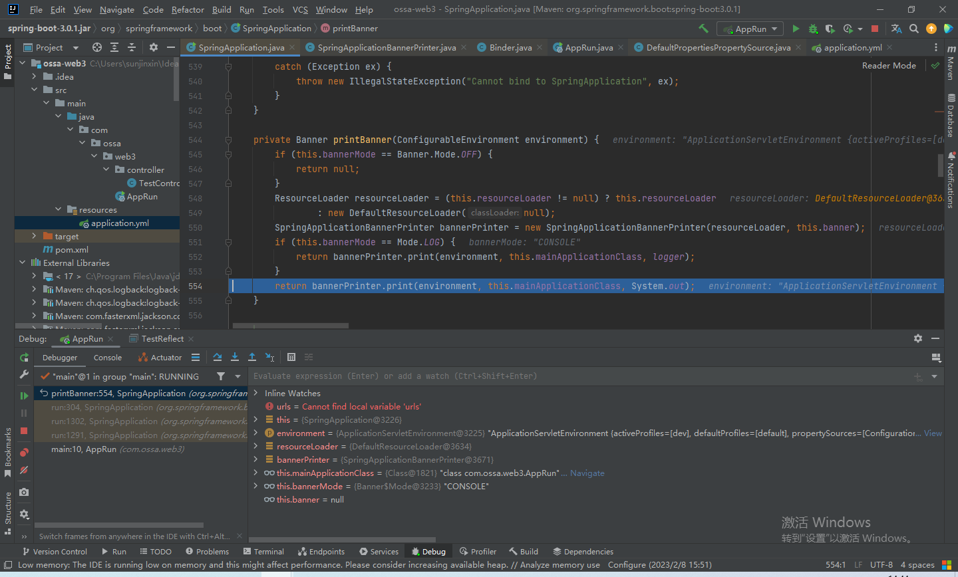Open the Terminal tool window
Viewport: 958px width, 577px height.
tap(263, 552)
